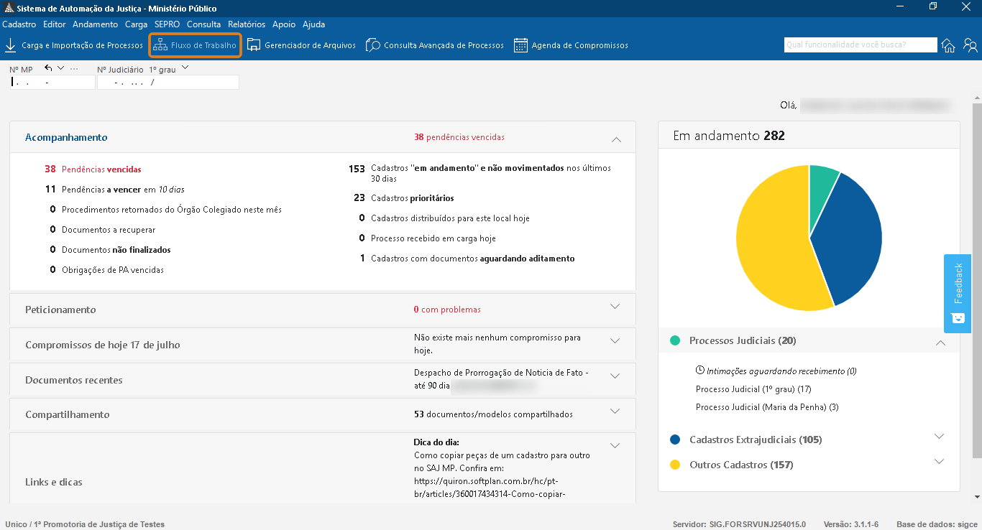Screen dimensions: 982x530
Task: Click the blue Cadastros Extrajudiciais legend dot
Action: [x=675, y=440]
